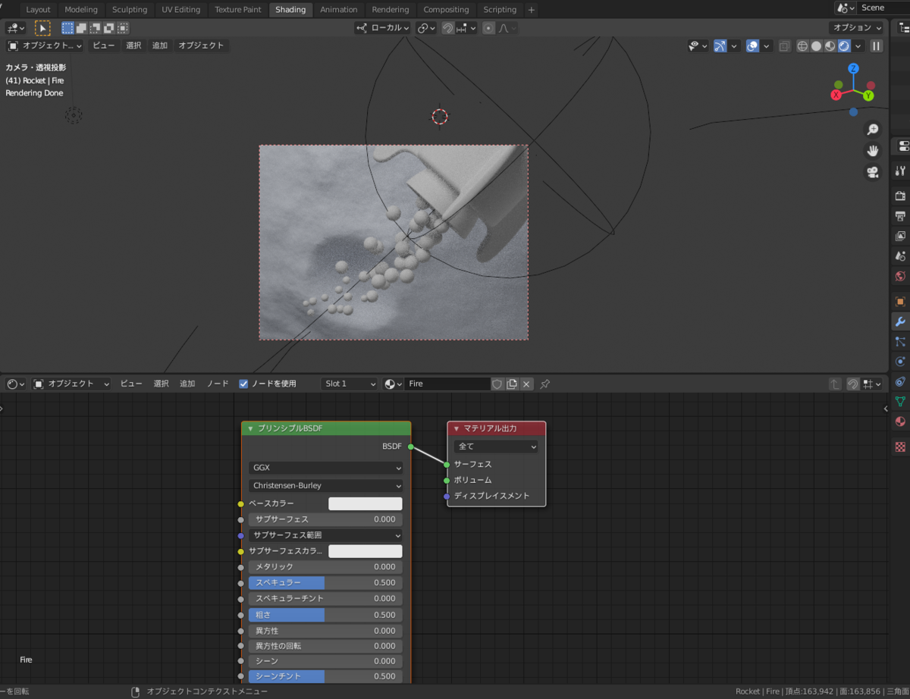This screenshot has height=699, width=910.
Task: Open the Physics properties tab
Action: pos(900,362)
